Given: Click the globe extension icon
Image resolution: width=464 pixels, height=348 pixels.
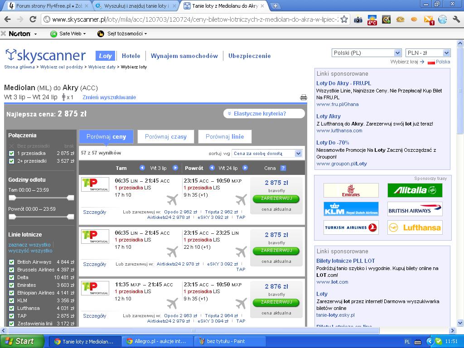Looking at the screenshot, I should [442, 19].
